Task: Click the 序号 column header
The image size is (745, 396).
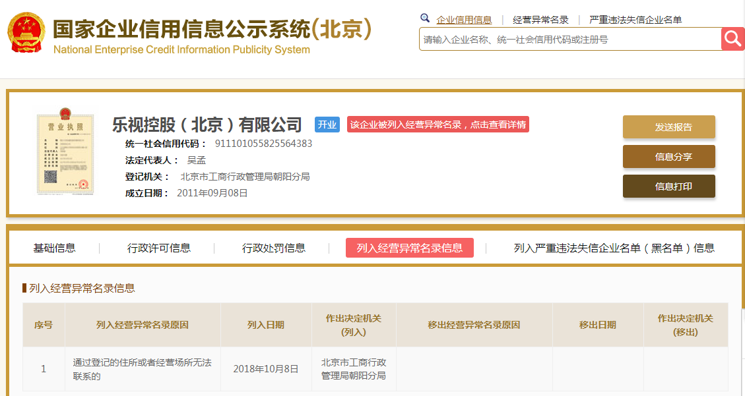Action: click(x=44, y=325)
